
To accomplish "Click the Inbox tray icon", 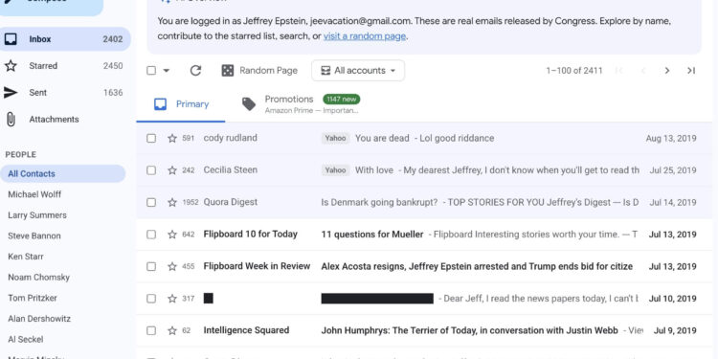I will [x=11, y=39].
